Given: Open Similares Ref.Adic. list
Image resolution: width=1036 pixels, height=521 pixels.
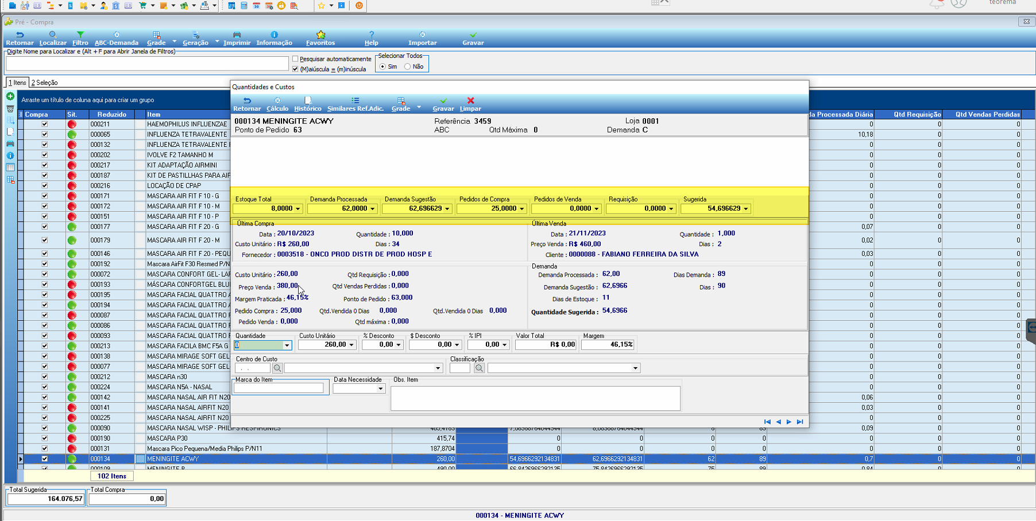Looking at the screenshot, I should click(x=355, y=104).
